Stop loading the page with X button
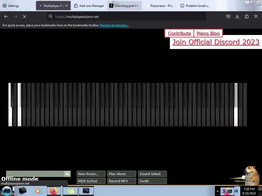 [x=25, y=17]
